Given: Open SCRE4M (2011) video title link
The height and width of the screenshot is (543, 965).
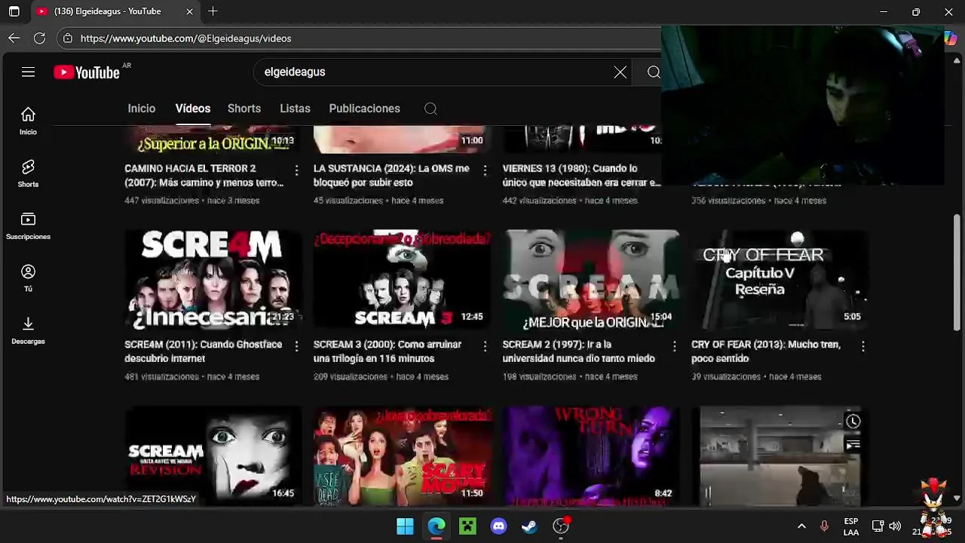Looking at the screenshot, I should 204,351.
